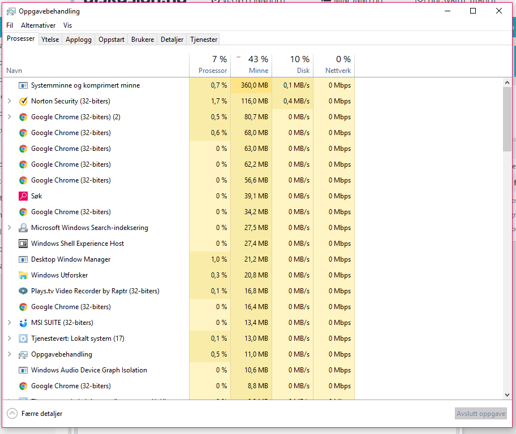Click the 13,4 MB memory cell
516x434 pixels.
click(251, 323)
